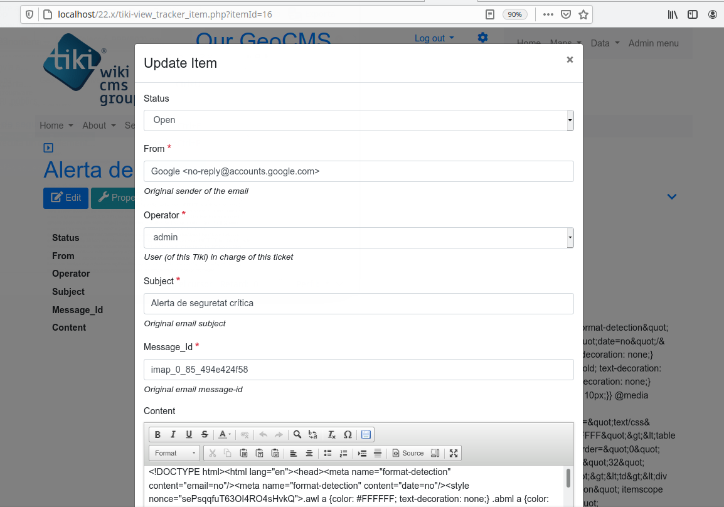Click the redo arrow in the editor toolbar

[x=279, y=434]
